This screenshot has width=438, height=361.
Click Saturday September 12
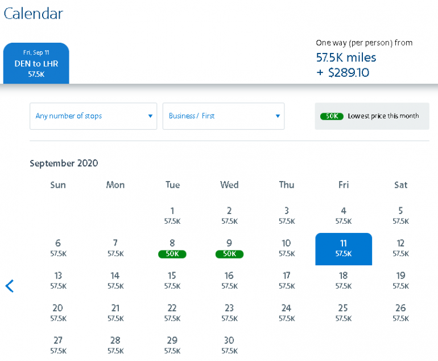[x=400, y=248]
